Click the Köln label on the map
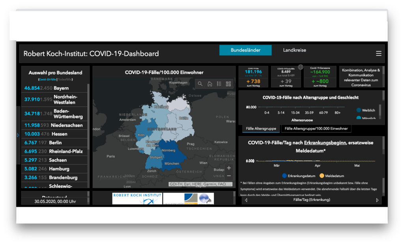The height and width of the screenshot is (245, 404). coord(141,135)
